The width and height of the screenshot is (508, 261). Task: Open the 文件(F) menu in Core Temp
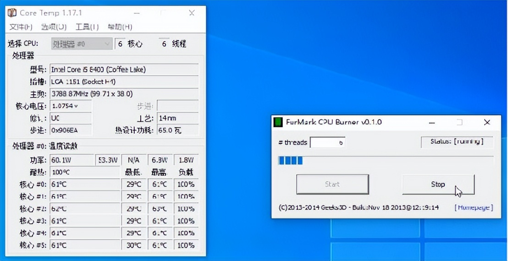21,27
